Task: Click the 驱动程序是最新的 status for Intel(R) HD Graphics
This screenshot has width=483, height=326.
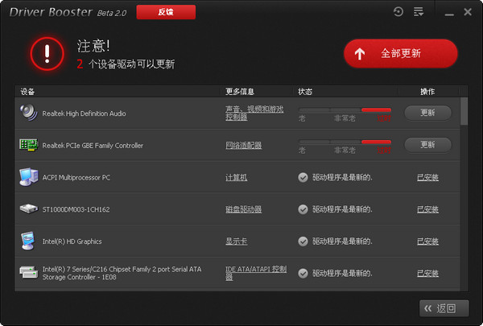Action: (342, 241)
